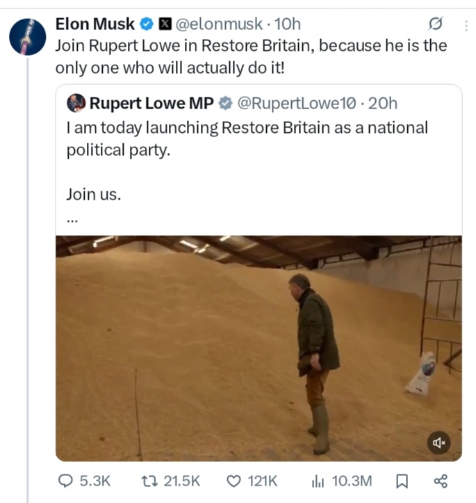Bookmark this tweet
Screen dimensions: 476x503
(x=401, y=481)
